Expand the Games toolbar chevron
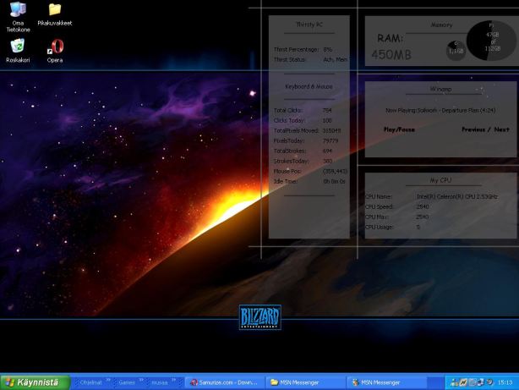The width and height of the screenshot is (519, 390). click(141, 381)
